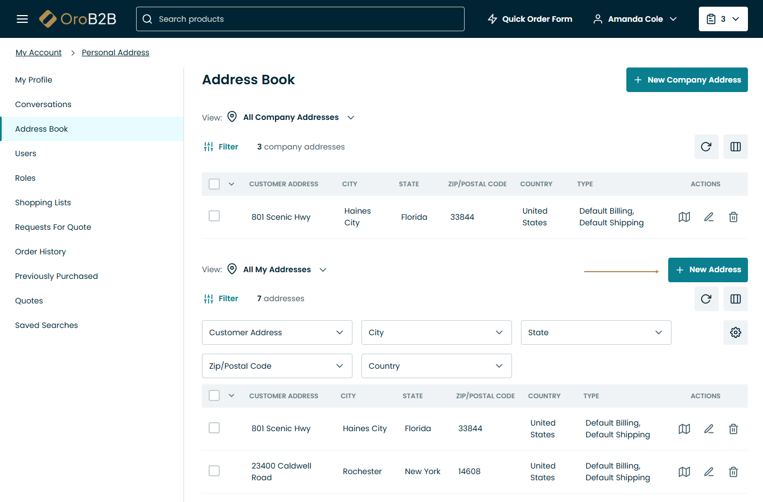Toggle select-all checkbox in My Addresses header
This screenshot has height=502, width=763.
(x=214, y=395)
